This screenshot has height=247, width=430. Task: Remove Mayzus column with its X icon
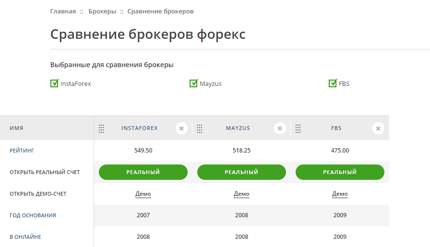coord(280,129)
